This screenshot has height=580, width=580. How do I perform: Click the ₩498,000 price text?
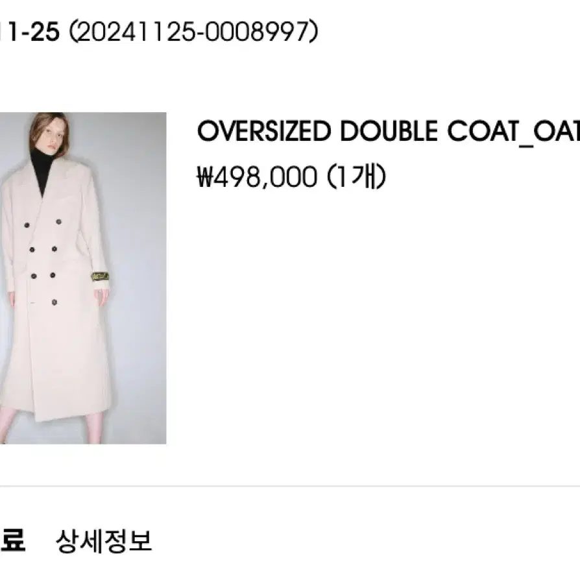coord(257,177)
